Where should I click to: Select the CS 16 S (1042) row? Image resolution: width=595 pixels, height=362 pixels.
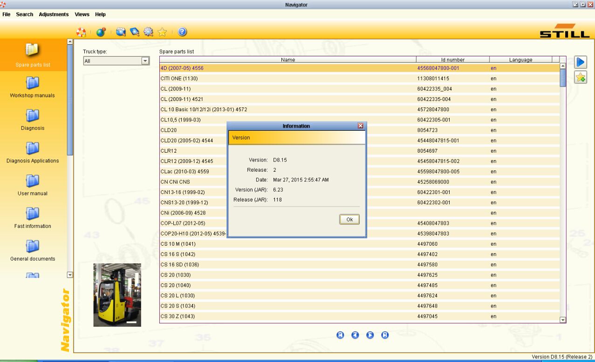(359, 255)
